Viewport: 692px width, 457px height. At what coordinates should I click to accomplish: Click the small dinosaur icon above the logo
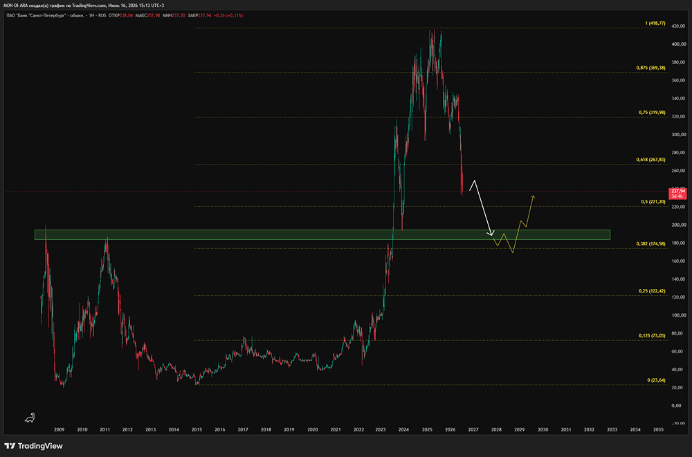(x=30, y=418)
